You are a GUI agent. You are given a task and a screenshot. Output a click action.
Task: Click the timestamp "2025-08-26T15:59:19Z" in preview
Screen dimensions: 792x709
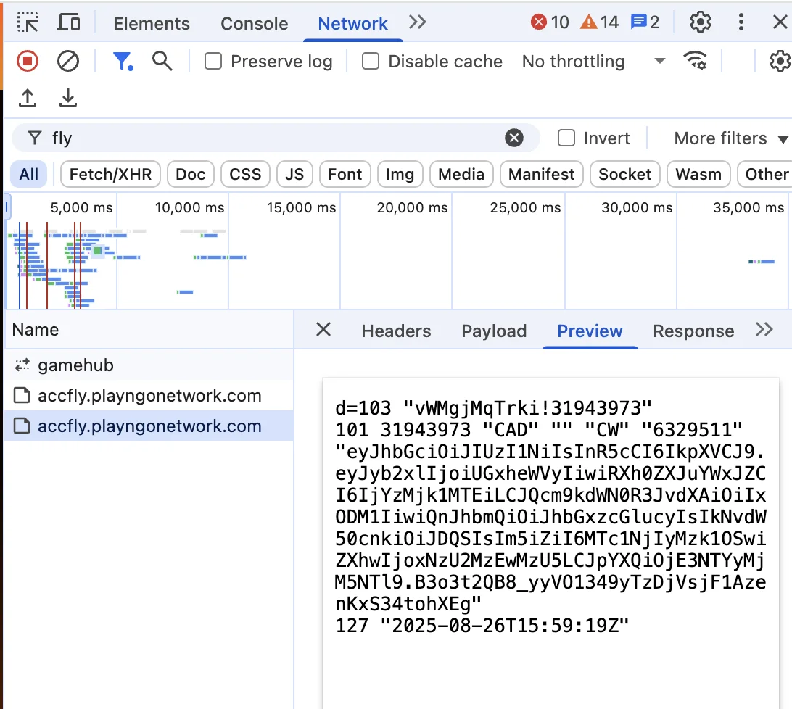[x=505, y=626]
